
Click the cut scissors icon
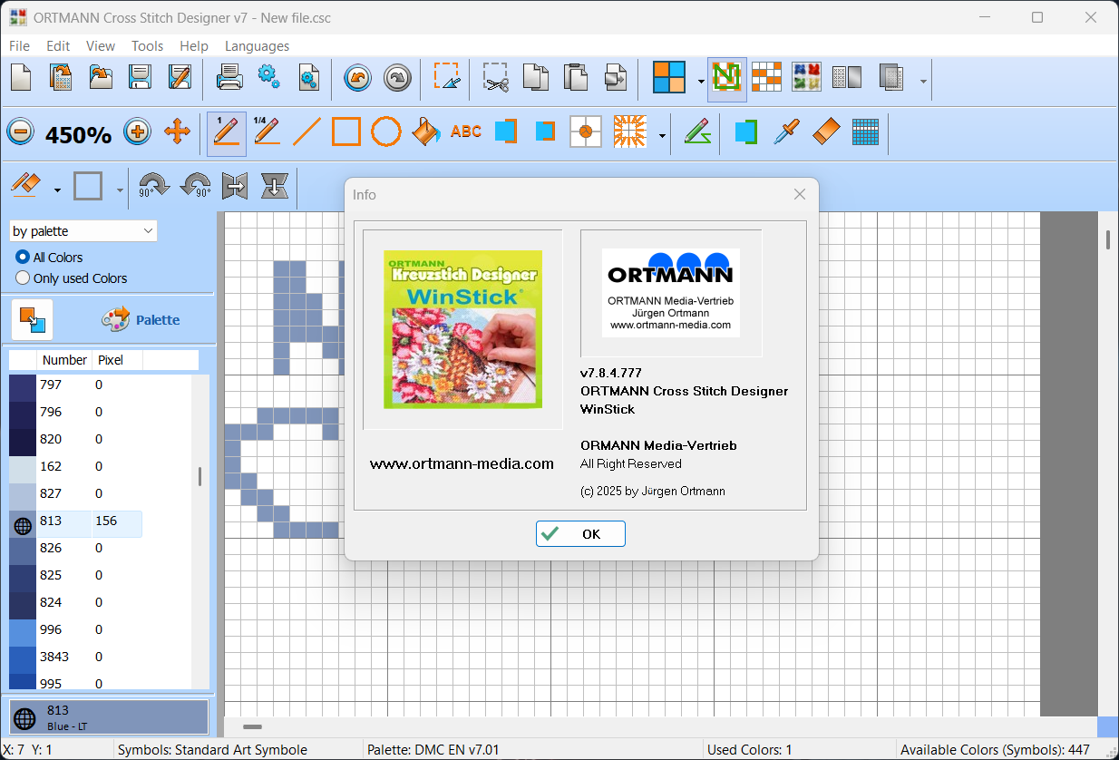click(496, 77)
